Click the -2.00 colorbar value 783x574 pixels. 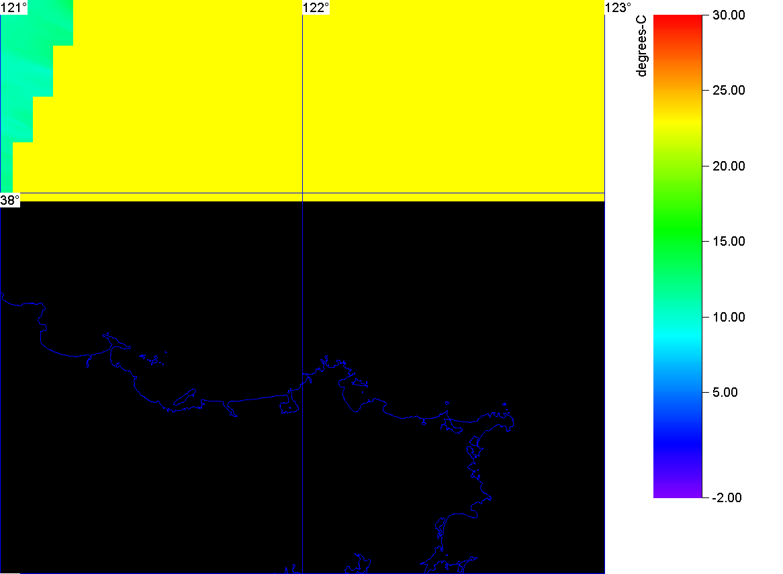[x=727, y=497]
